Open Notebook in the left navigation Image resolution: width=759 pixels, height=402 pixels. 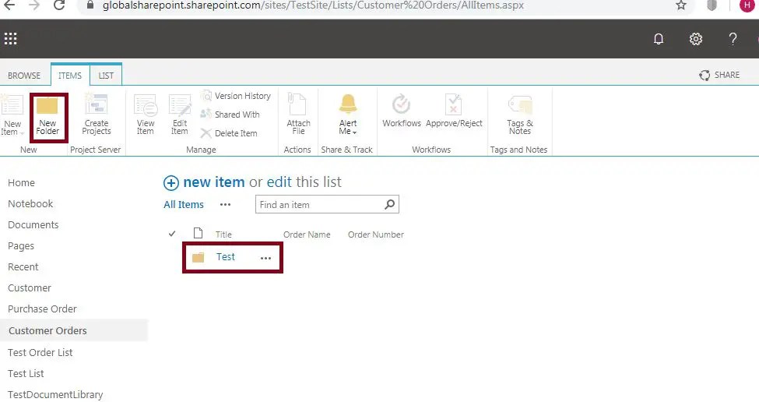(x=30, y=203)
